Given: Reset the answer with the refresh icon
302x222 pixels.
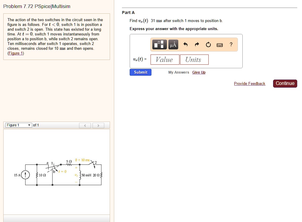Looking at the screenshot, I should pos(208,45).
